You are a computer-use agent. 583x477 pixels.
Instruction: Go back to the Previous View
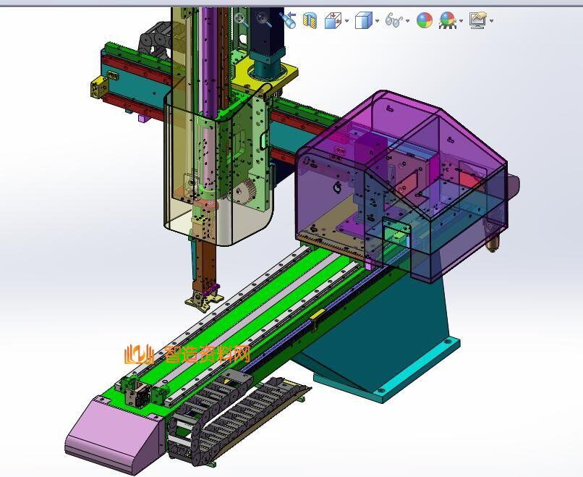point(288,20)
